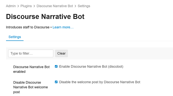Click the Disable Discourse Narrative Bot welcome post name
This screenshot has width=173, height=96.
coord(31,87)
